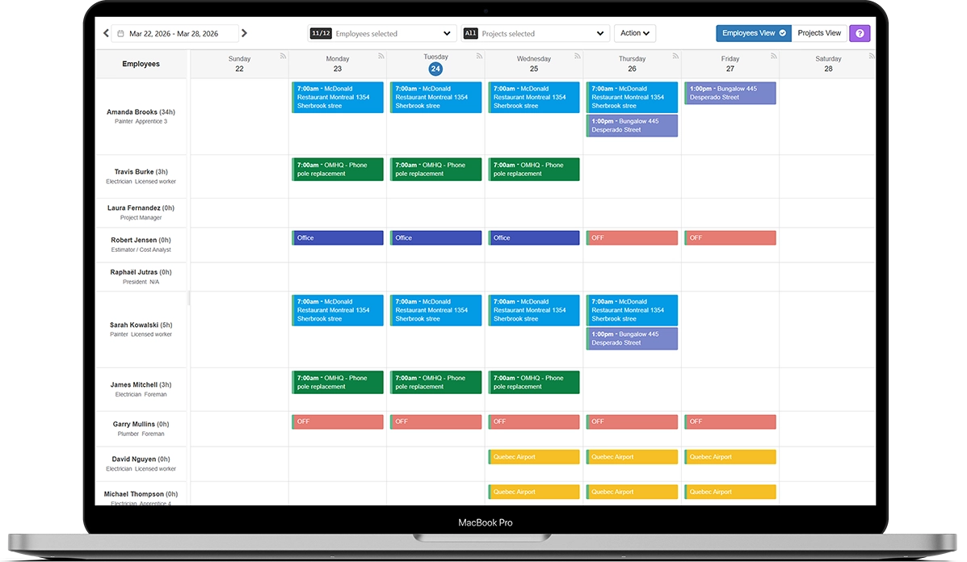The height and width of the screenshot is (562, 967).
Task: Switch to Projects View tab
Action: (818, 33)
